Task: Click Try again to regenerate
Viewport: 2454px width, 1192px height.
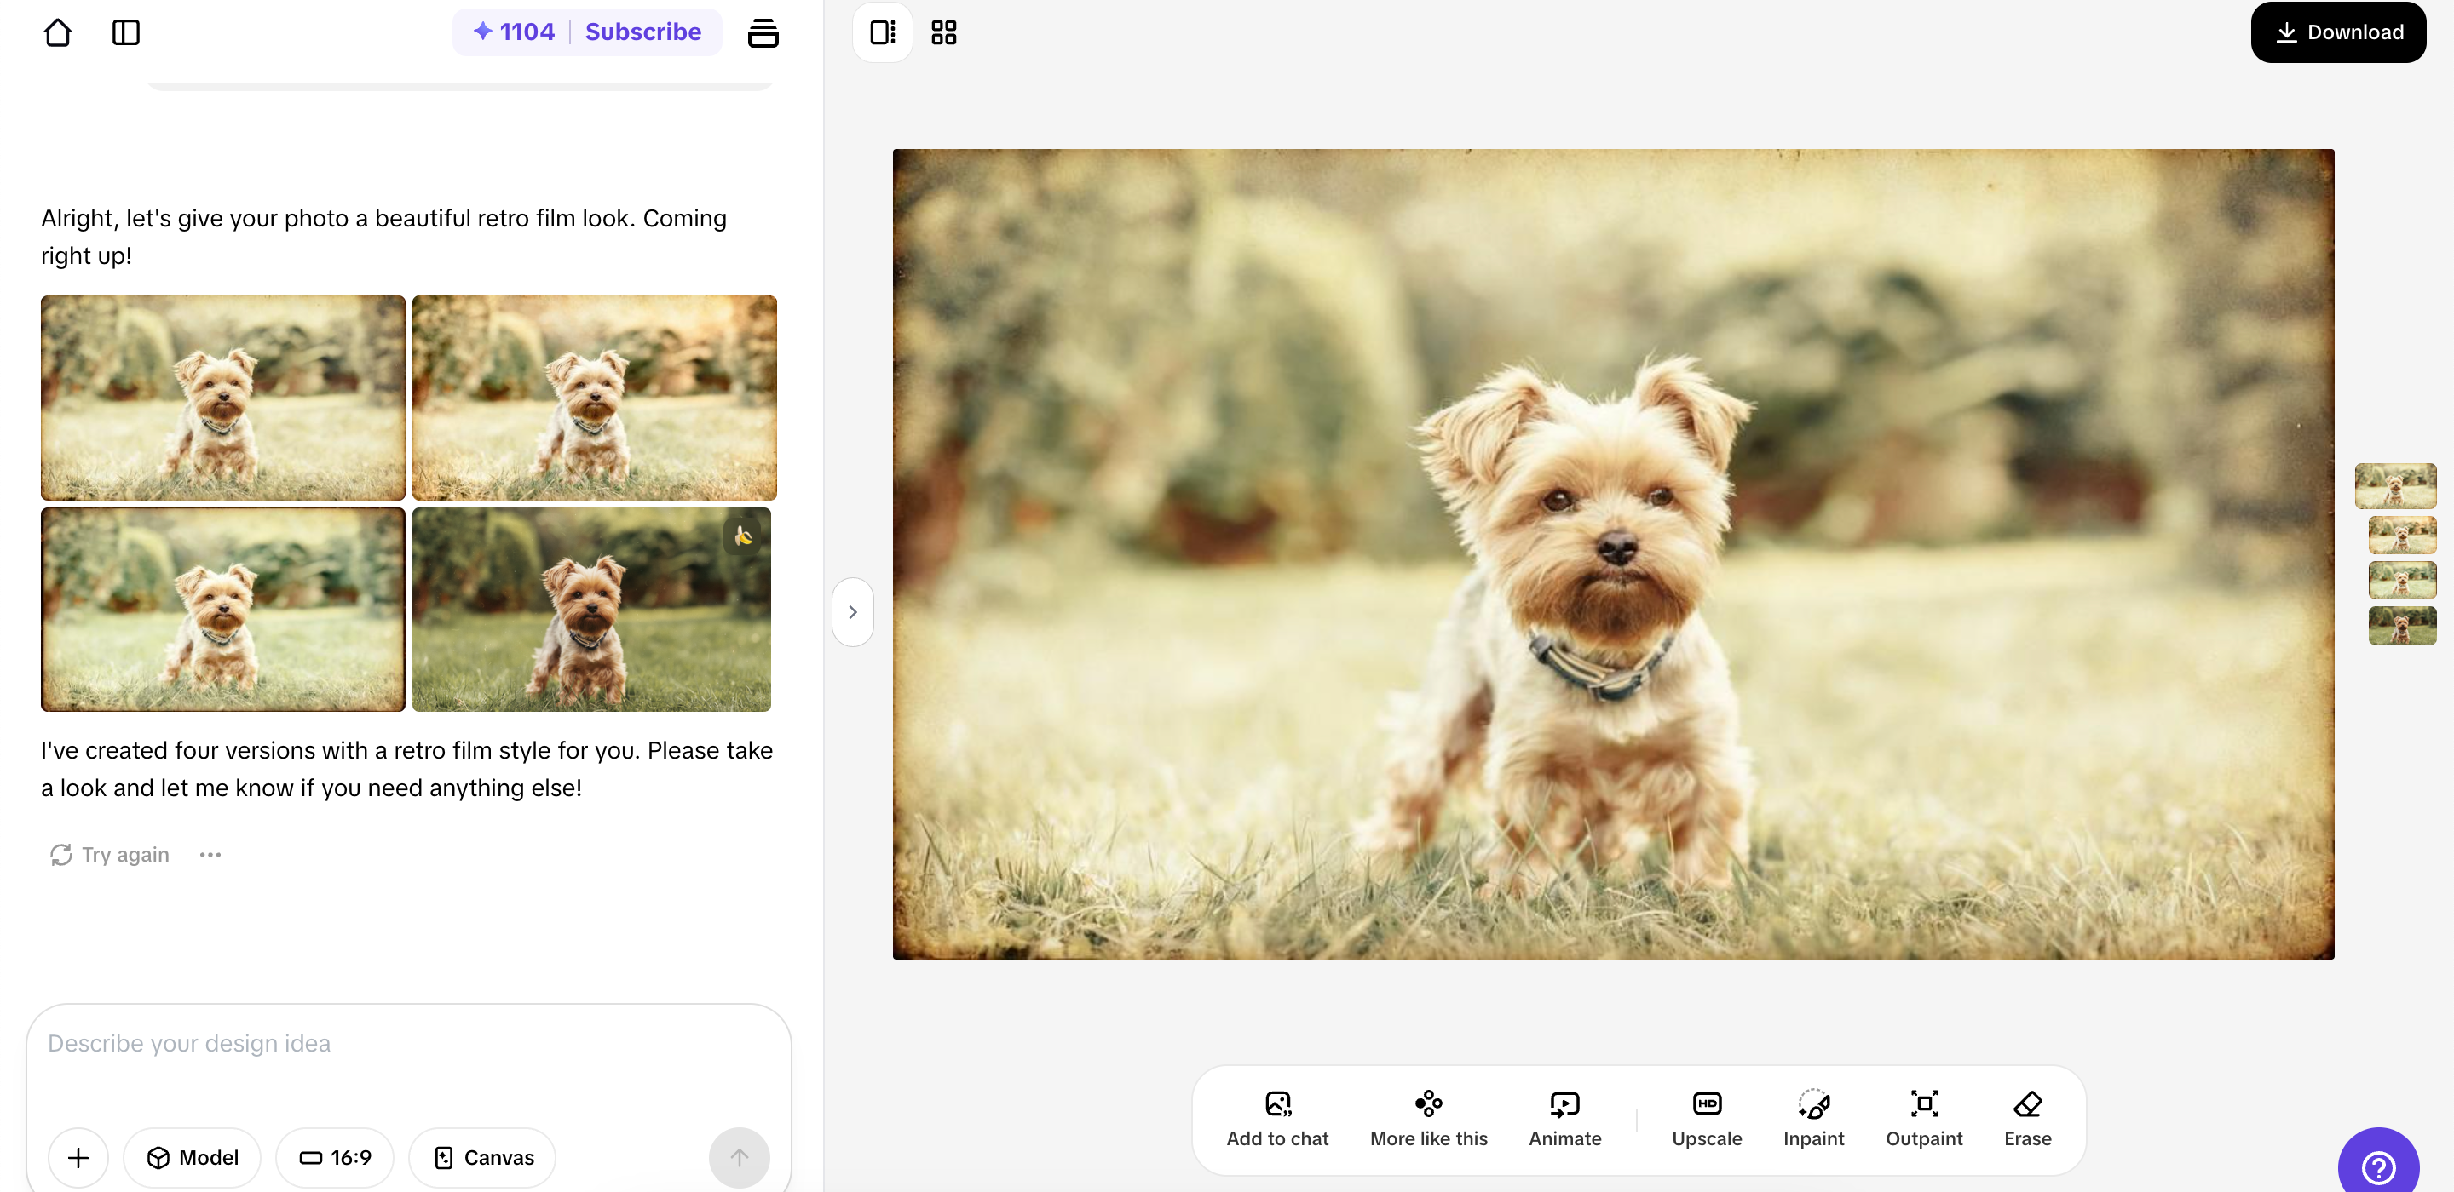Action: coord(111,854)
